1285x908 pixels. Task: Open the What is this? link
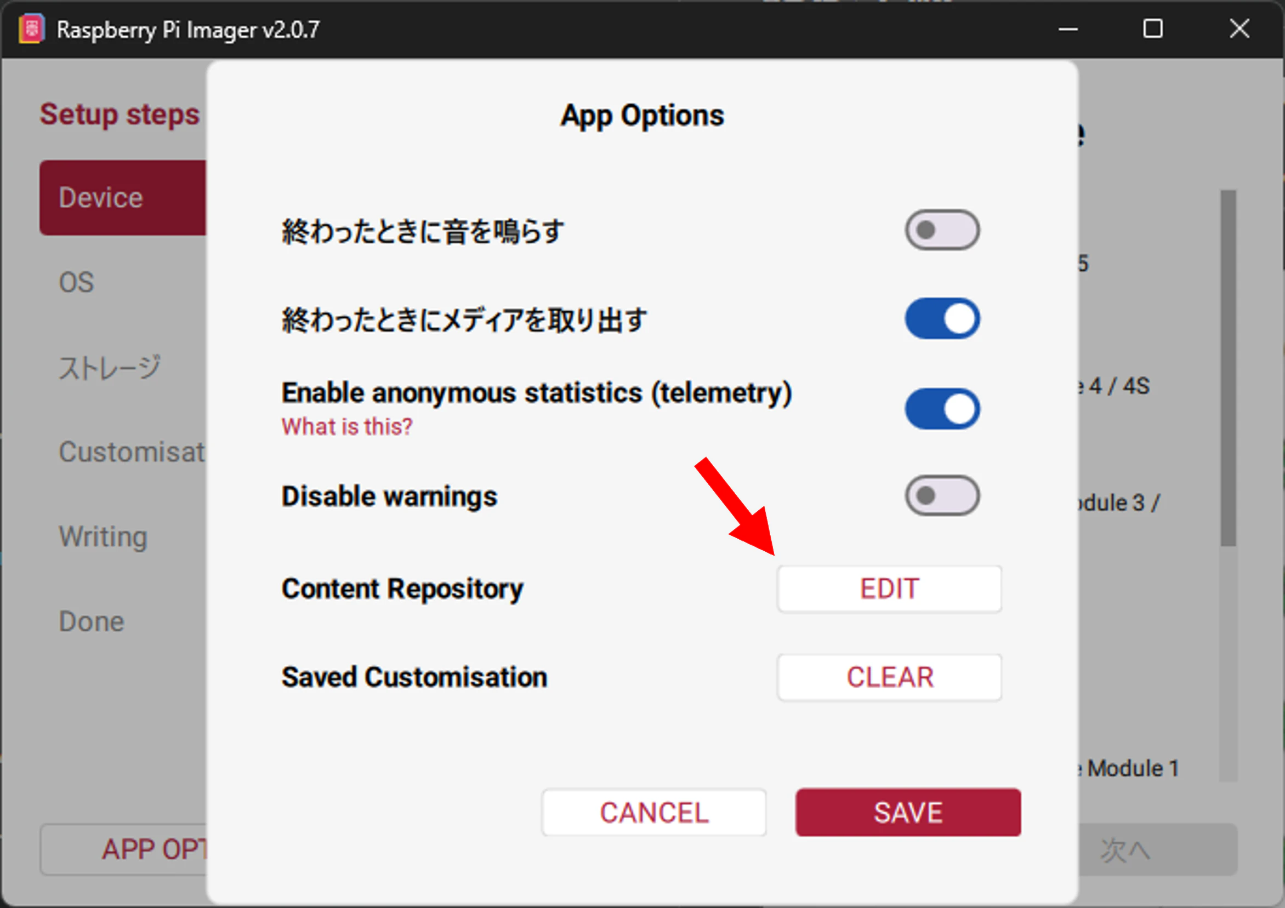point(347,427)
